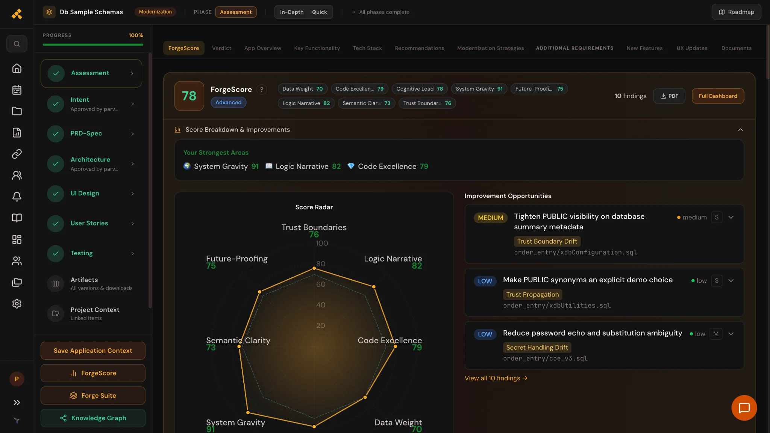This screenshot has height=433, width=770.
Task: Open Artifacts all versions & downloads
Action: 91,283
